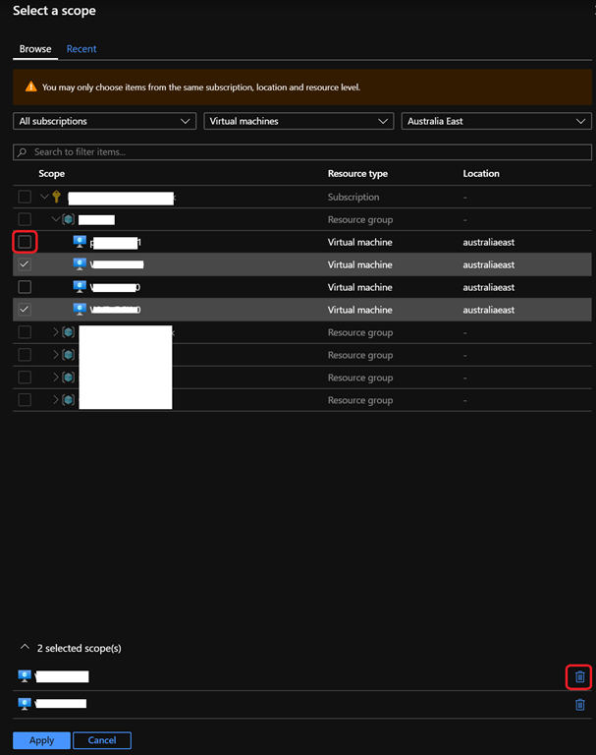
Task: Click the VM icon of the last virtual machine row
Action: pos(80,309)
